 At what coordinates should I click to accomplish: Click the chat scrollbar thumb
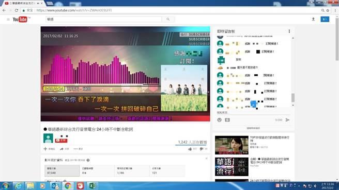point(293,98)
